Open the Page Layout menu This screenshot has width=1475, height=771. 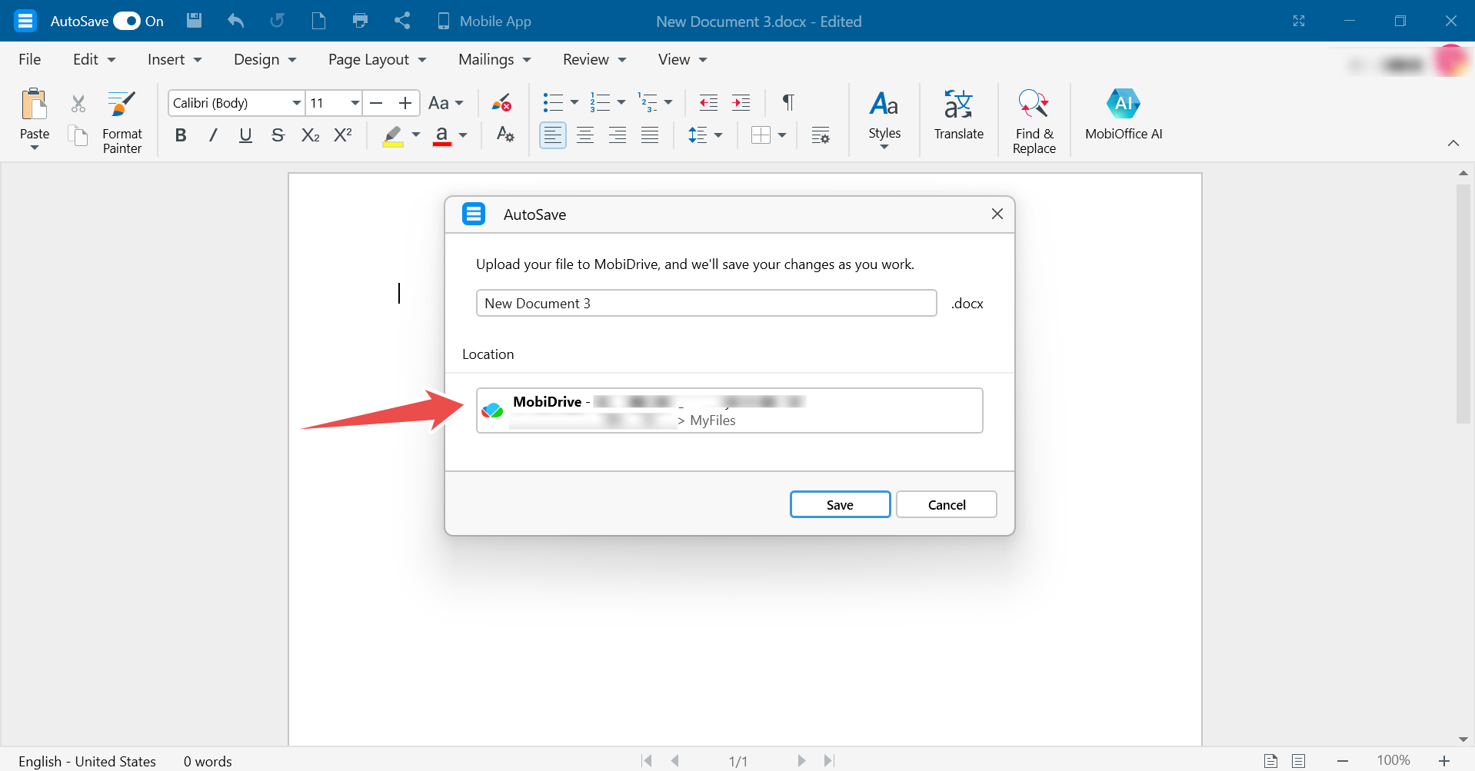point(377,59)
